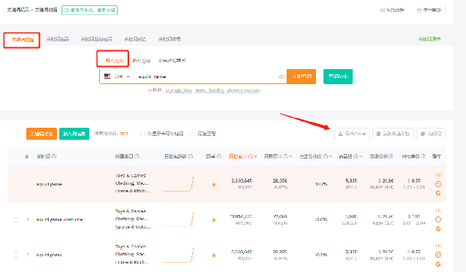Click the orange search button beside input
The image size is (466, 272).
click(301, 77)
